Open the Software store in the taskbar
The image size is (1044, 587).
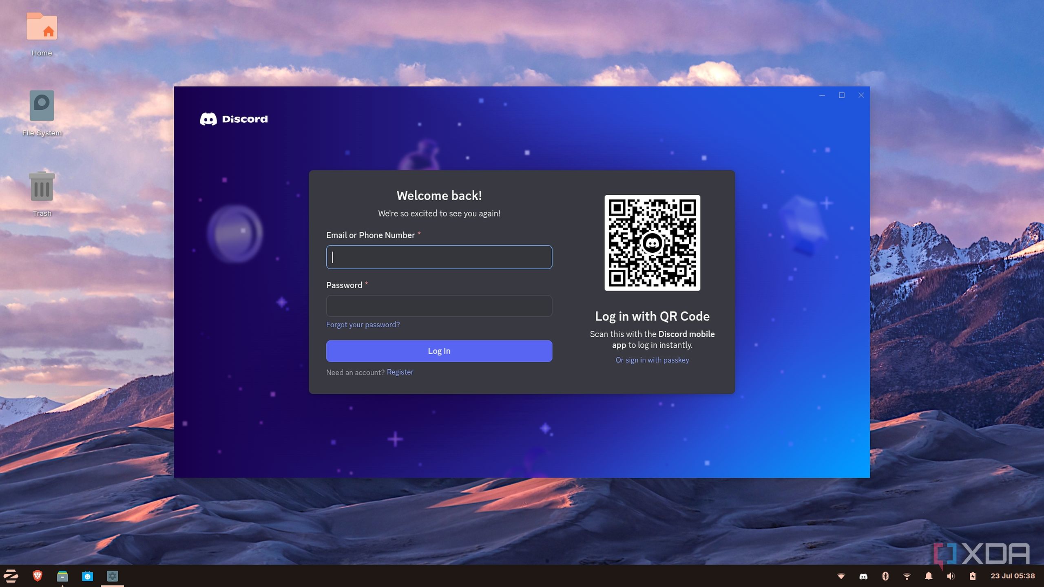tap(87, 576)
